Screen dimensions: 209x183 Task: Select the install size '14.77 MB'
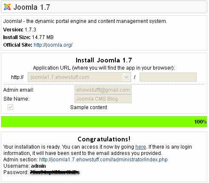[x=43, y=37]
